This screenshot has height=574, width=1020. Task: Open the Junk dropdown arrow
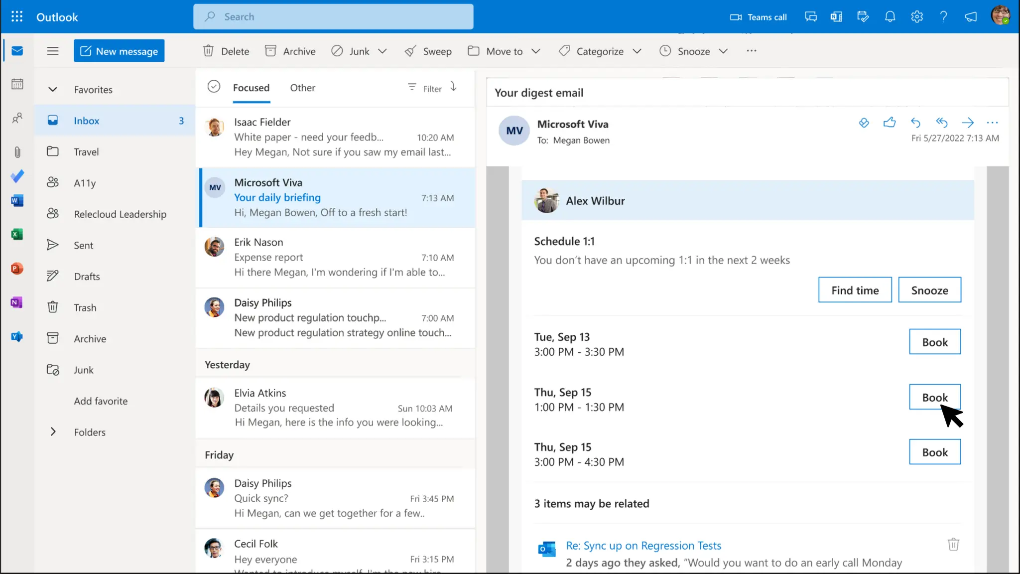click(382, 51)
